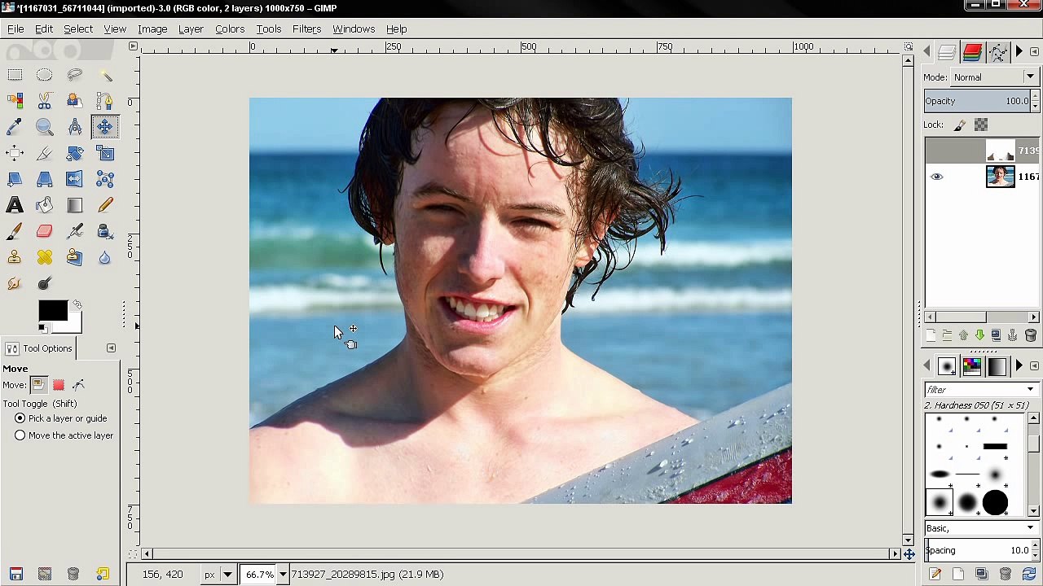Set Move mode to layer
The height and width of the screenshot is (586, 1043).
coord(38,385)
